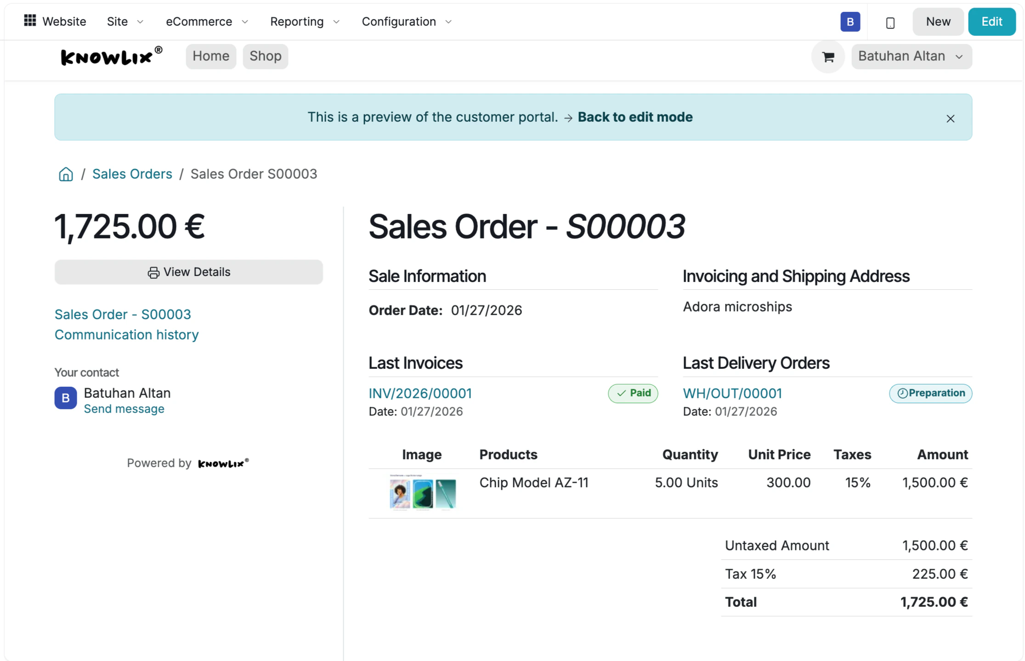Switch to the Shop tab

click(266, 56)
